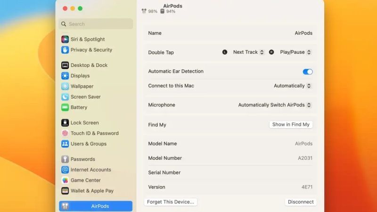377x212 pixels.
Task: Click the left AirPod L badge
Action: click(x=225, y=52)
